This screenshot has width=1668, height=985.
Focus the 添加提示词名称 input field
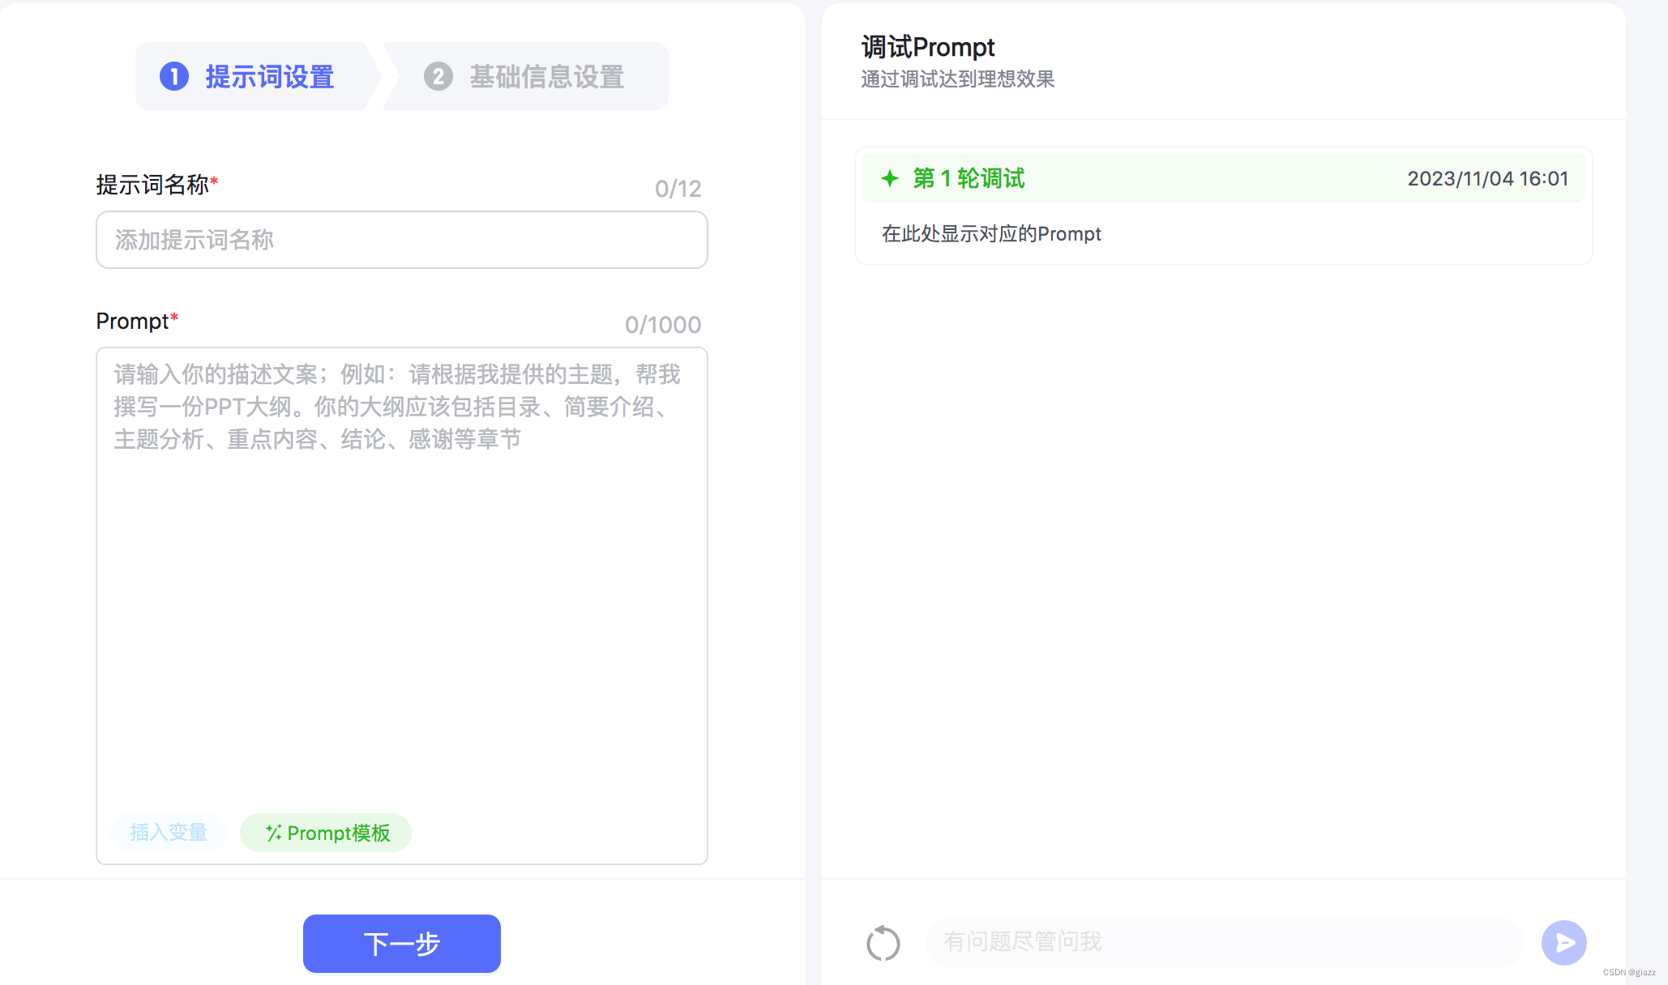point(401,240)
